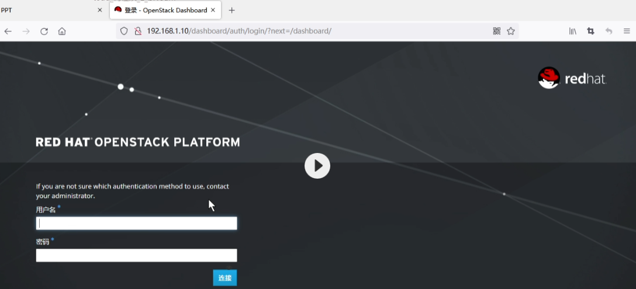Viewport: 636px width, 289px height.
Task: Click the address bar URL
Action: click(239, 31)
